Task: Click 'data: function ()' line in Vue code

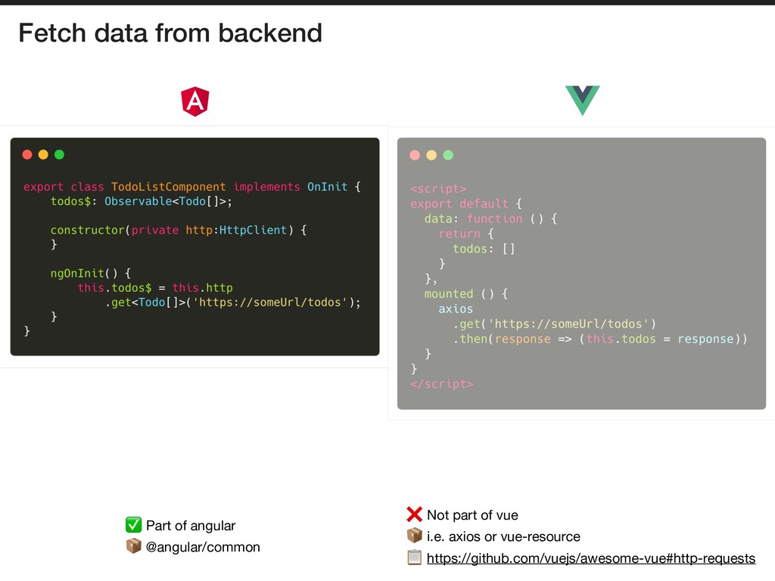Action: [490, 219]
